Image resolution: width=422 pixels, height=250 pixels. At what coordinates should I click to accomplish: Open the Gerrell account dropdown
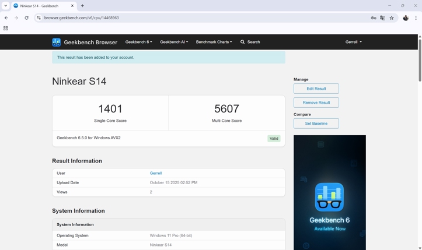coord(353,42)
